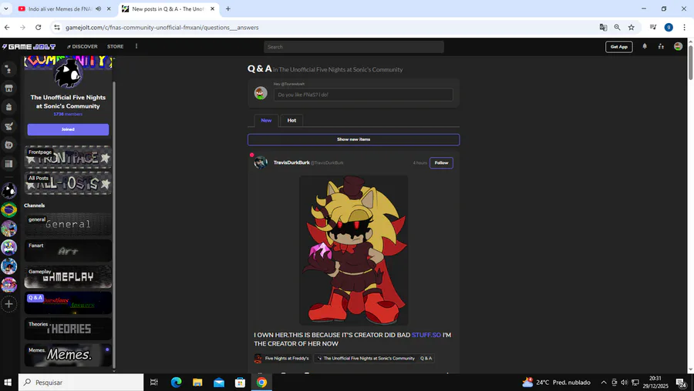The width and height of the screenshot is (694, 391).
Task: Click DISCOVER in the top navigation
Action: click(83, 46)
